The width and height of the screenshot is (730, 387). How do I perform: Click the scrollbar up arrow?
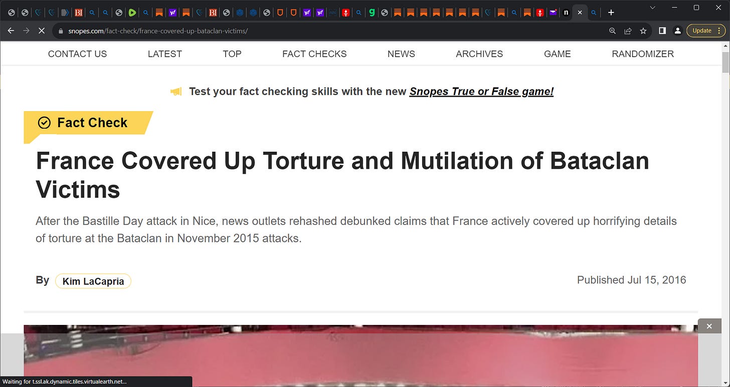coord(725,46)
